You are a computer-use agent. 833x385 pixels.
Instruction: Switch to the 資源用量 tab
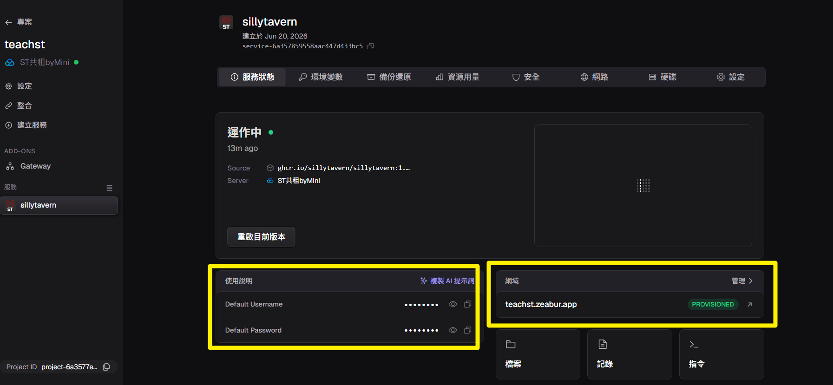[x=457, y=77]
